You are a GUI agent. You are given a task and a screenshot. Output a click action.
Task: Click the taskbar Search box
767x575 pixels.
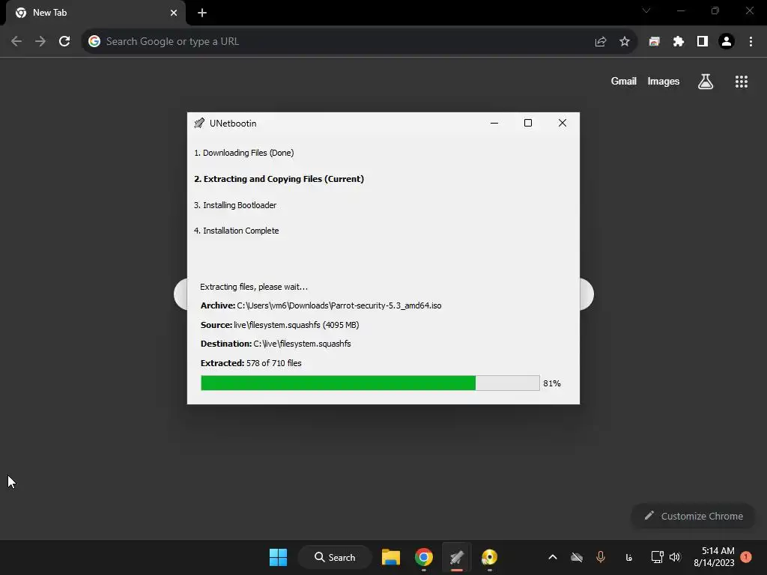pos(335,557)
